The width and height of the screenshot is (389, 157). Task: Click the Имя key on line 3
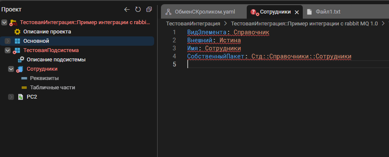192,48
